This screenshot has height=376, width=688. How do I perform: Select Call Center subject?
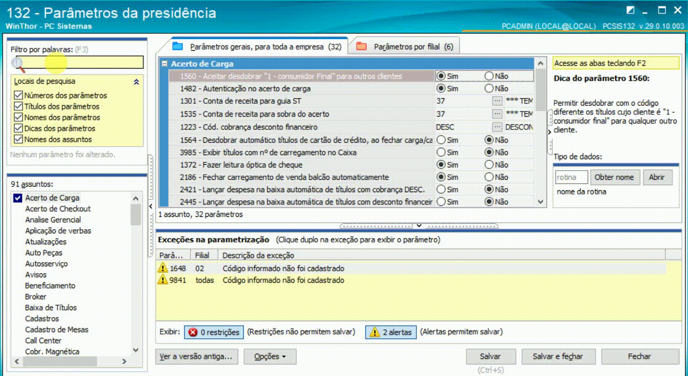(43, 340)
